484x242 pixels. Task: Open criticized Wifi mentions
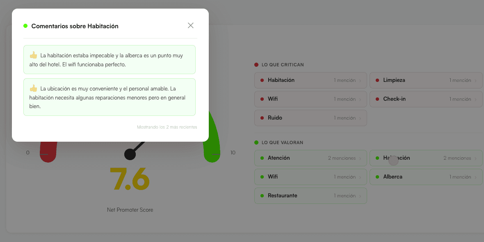tap(310, 99)
